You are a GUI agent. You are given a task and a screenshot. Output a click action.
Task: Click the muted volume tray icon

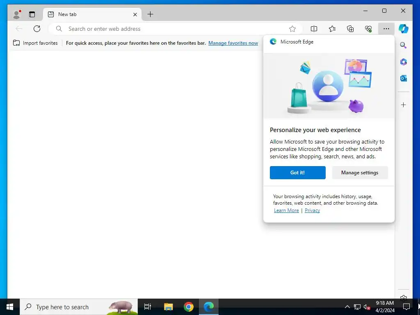(367, 307)
